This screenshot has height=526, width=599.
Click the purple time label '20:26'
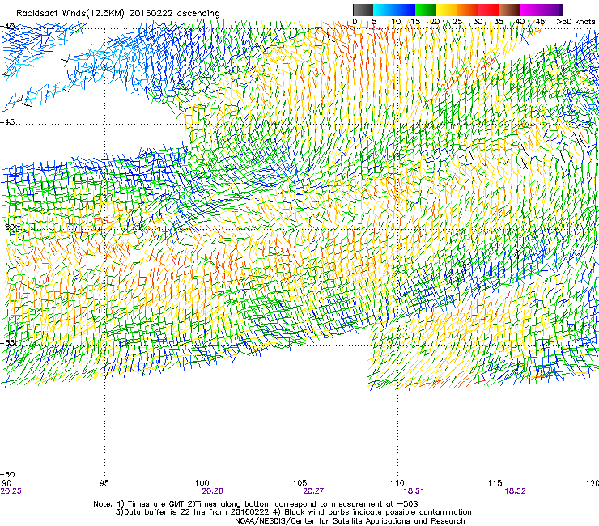coord(212,491)
